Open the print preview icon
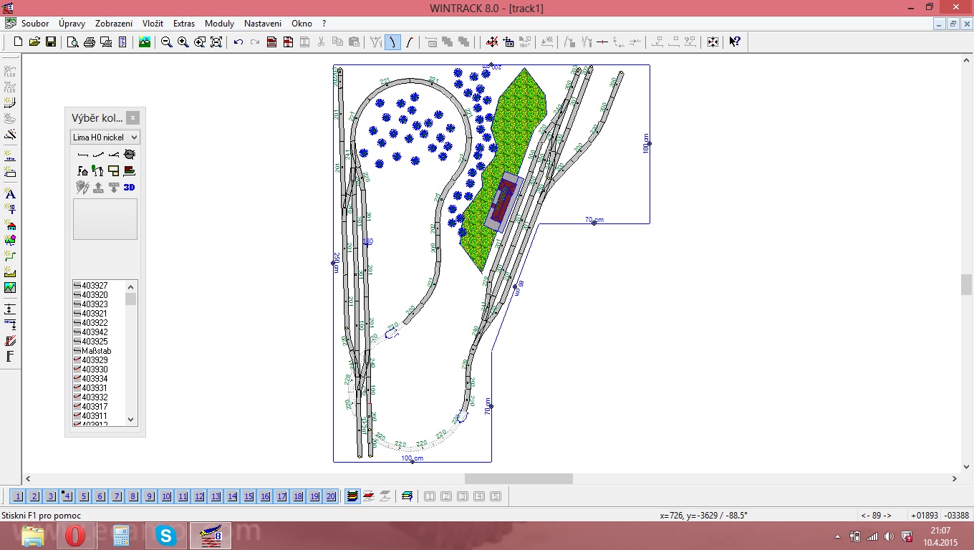 [72, 42]
